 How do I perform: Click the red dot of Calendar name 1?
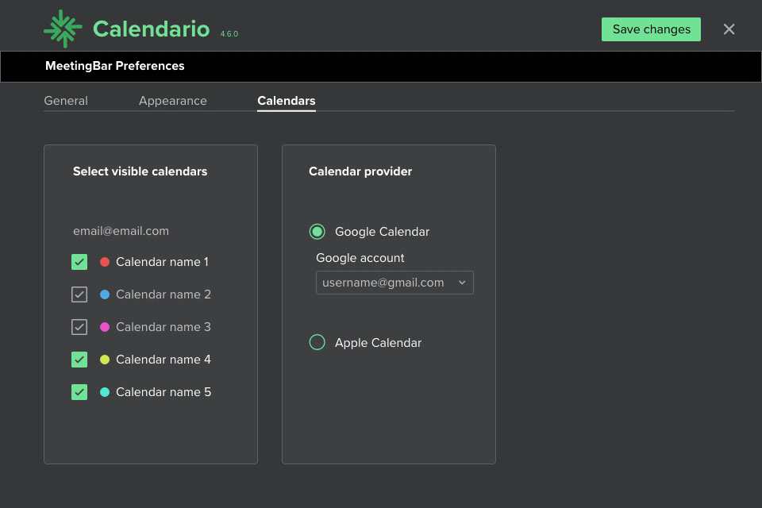point(105,262)
